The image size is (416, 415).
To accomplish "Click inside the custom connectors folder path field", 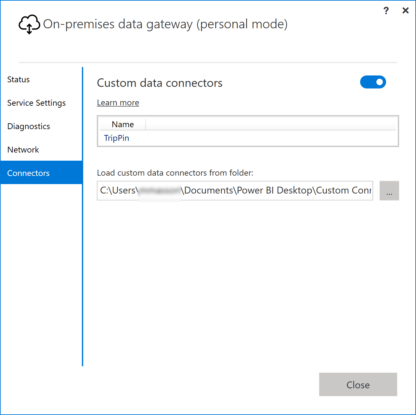I will tap(235, 191).
